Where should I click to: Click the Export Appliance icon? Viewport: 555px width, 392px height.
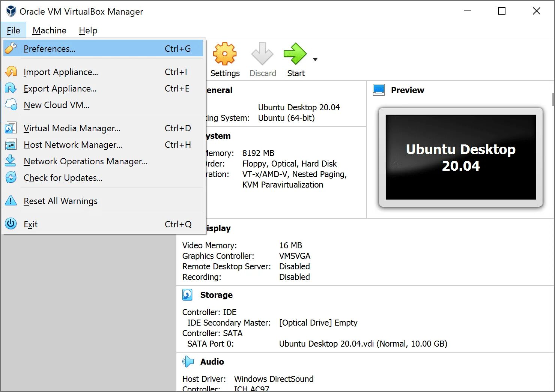[11, 88]
